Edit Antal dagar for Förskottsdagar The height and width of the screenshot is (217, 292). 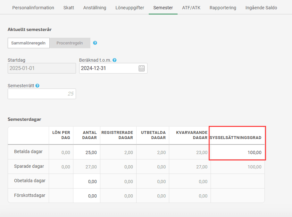pyautogui.click(x=87, y=196)
